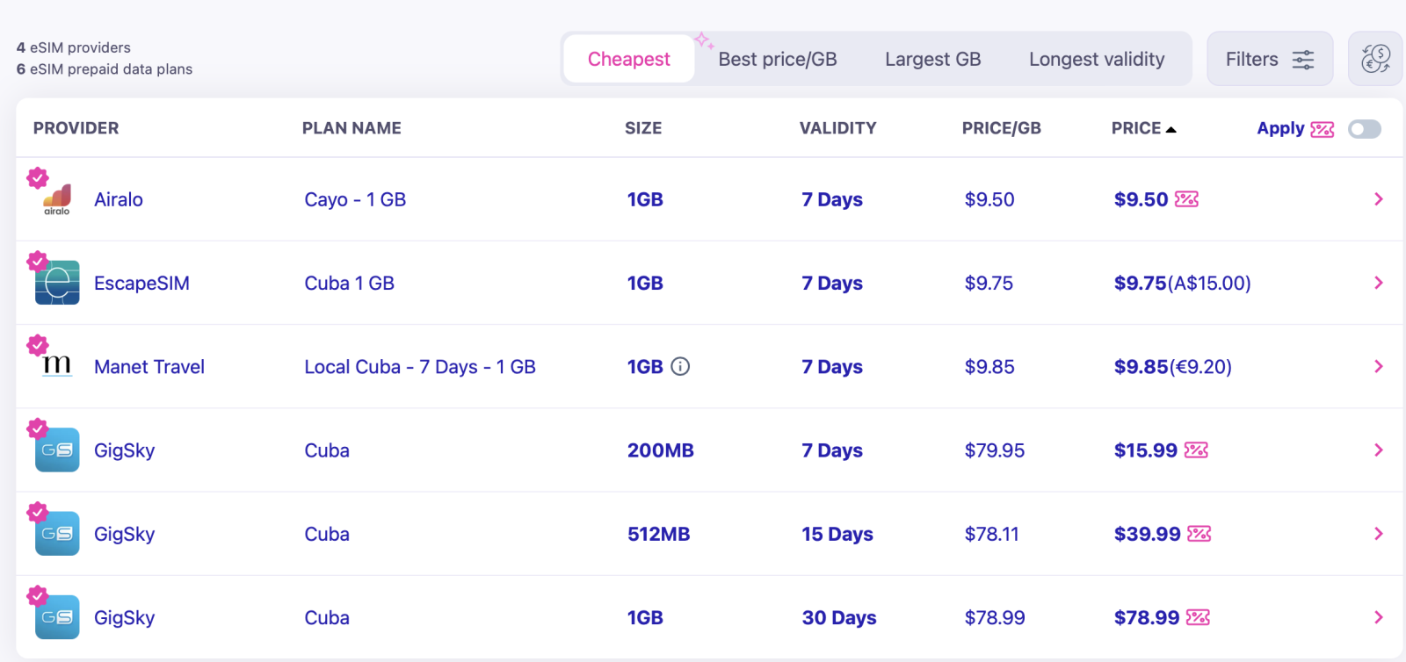Toggle the Apply promo codes switch
The height and width of the screenshot is (662, 1406).
1365,129
